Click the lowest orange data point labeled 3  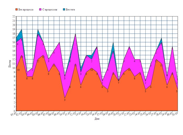point(65,100)
